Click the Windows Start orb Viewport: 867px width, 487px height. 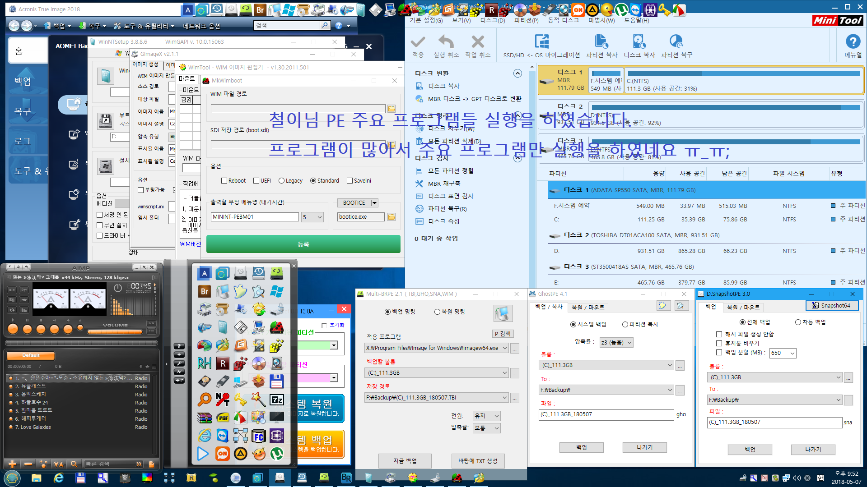point(12,478)
